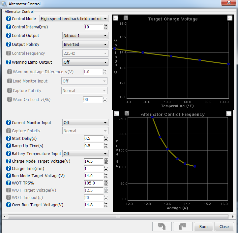
Task: Open help for Current Monitor Input
Action: click(9, 123)
